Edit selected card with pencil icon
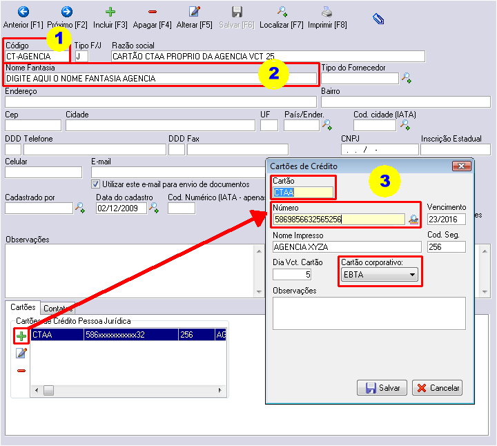 tap(21, 353)
